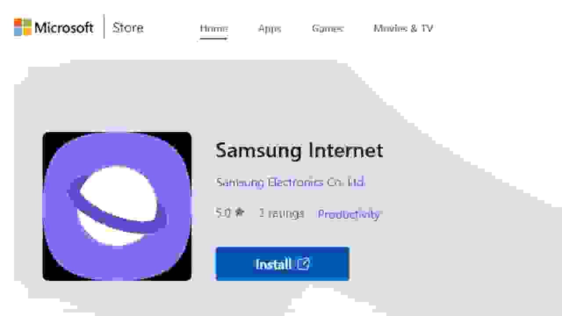Switch to the Apps tab
Image resolution: width=562 pixels, height=316 pixels.
pos(270,29)
